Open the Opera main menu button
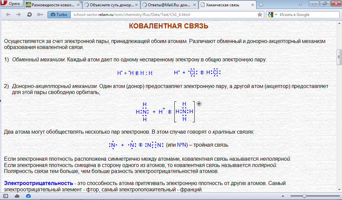The image size is (342, 200). [11, 3]
